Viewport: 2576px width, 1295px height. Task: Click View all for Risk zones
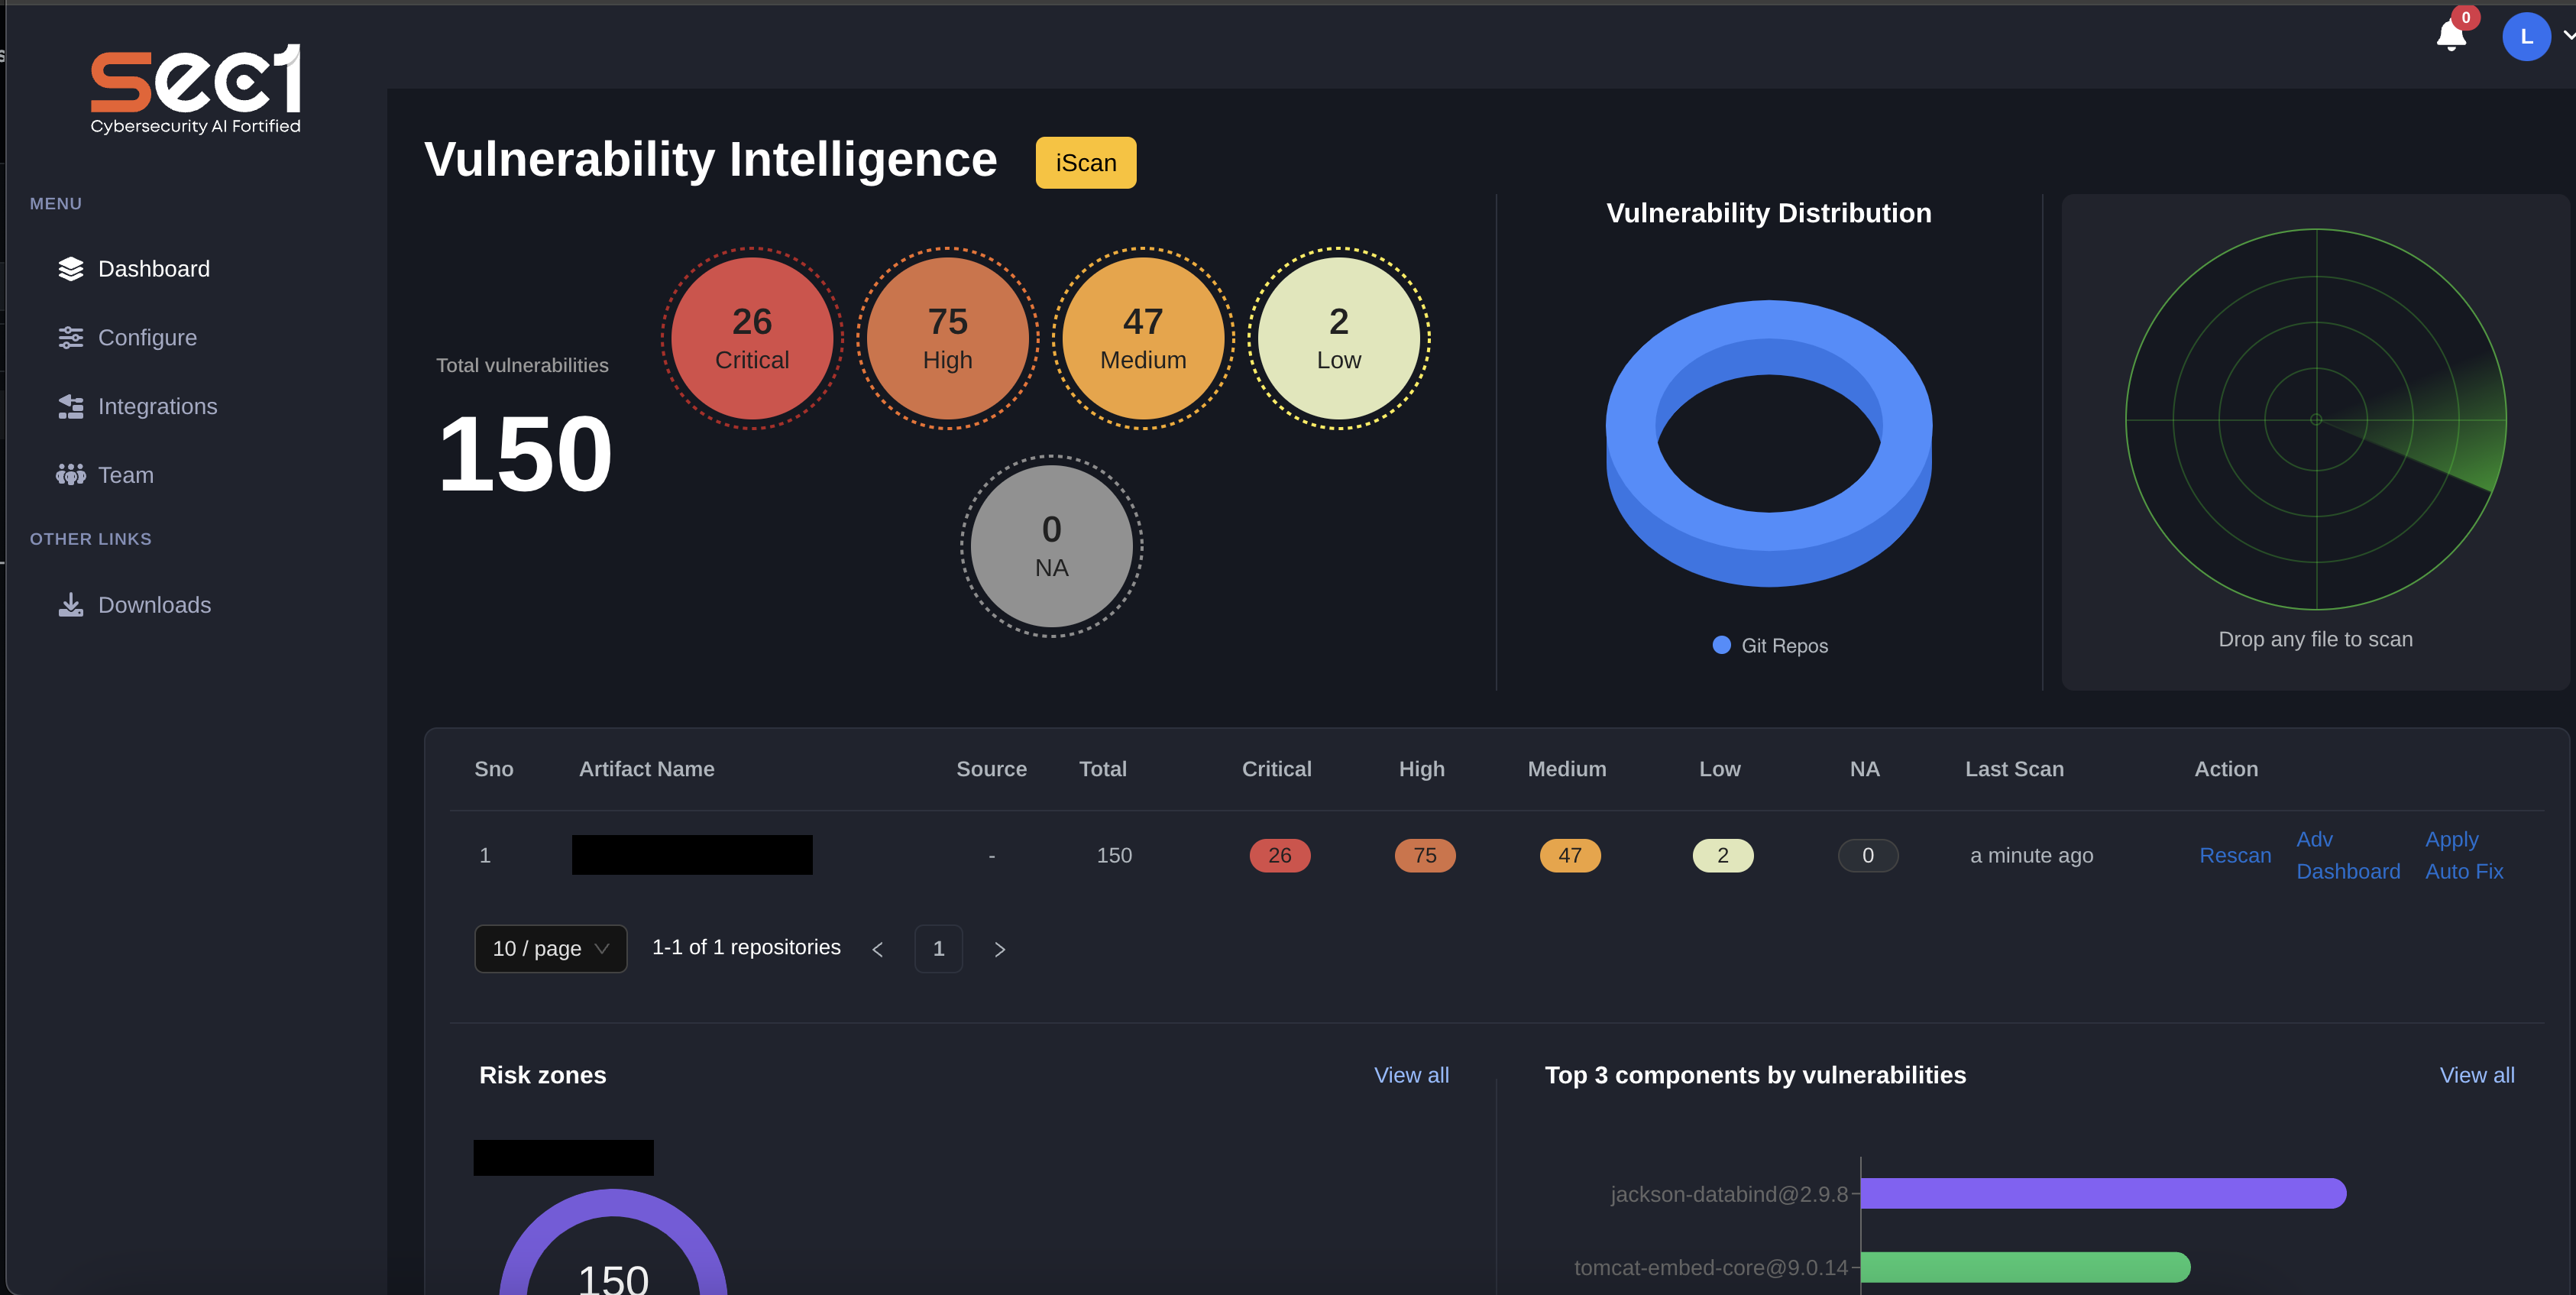point(1411,1076)
